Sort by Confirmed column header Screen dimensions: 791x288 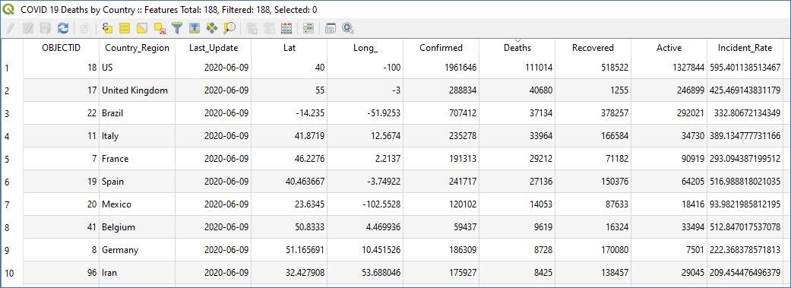441,48
